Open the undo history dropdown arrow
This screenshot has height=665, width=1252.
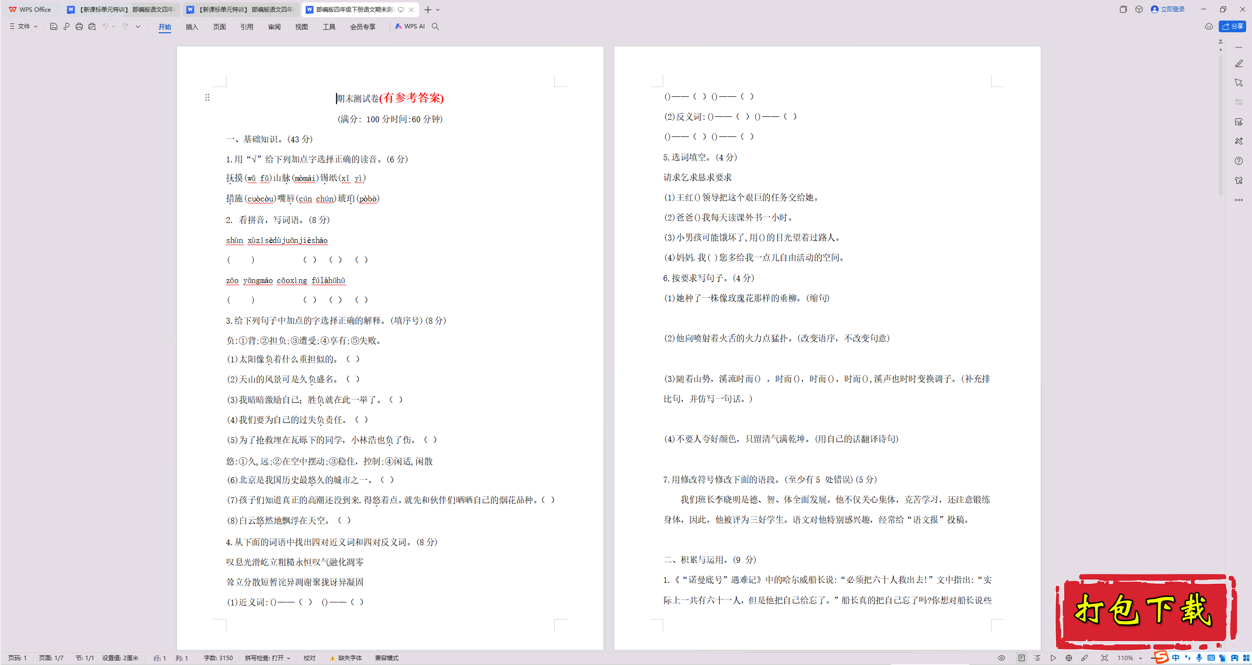pos(113,26)
